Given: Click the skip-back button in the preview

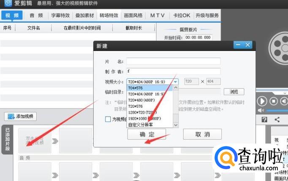Looking at the screenshot, I should [x=284, y=101].
